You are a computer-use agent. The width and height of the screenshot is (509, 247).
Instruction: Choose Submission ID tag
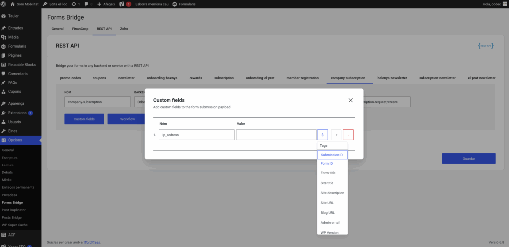point(333,155)
